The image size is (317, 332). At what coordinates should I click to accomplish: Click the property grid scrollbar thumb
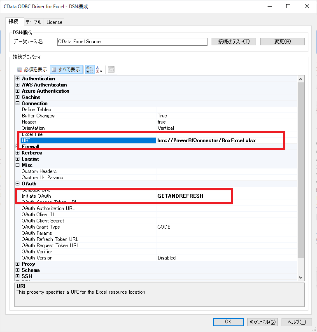(x=301, y=170)
